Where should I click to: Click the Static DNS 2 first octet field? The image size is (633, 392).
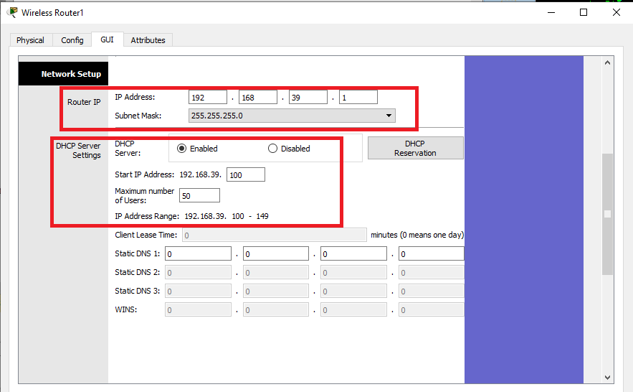pyautogui.click(x=199, y=272)
